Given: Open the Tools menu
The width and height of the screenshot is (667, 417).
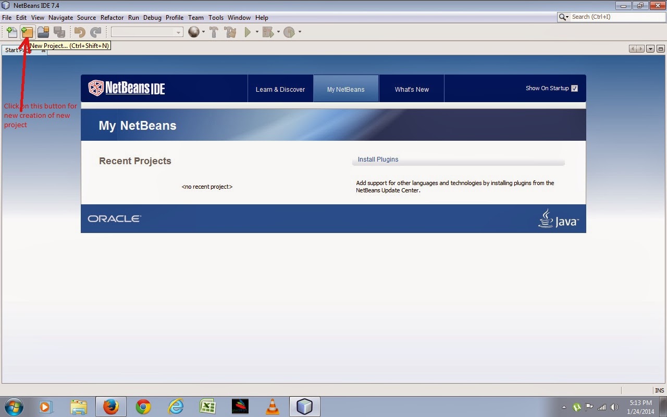Looking at the screenshot, I should point(216,17).
